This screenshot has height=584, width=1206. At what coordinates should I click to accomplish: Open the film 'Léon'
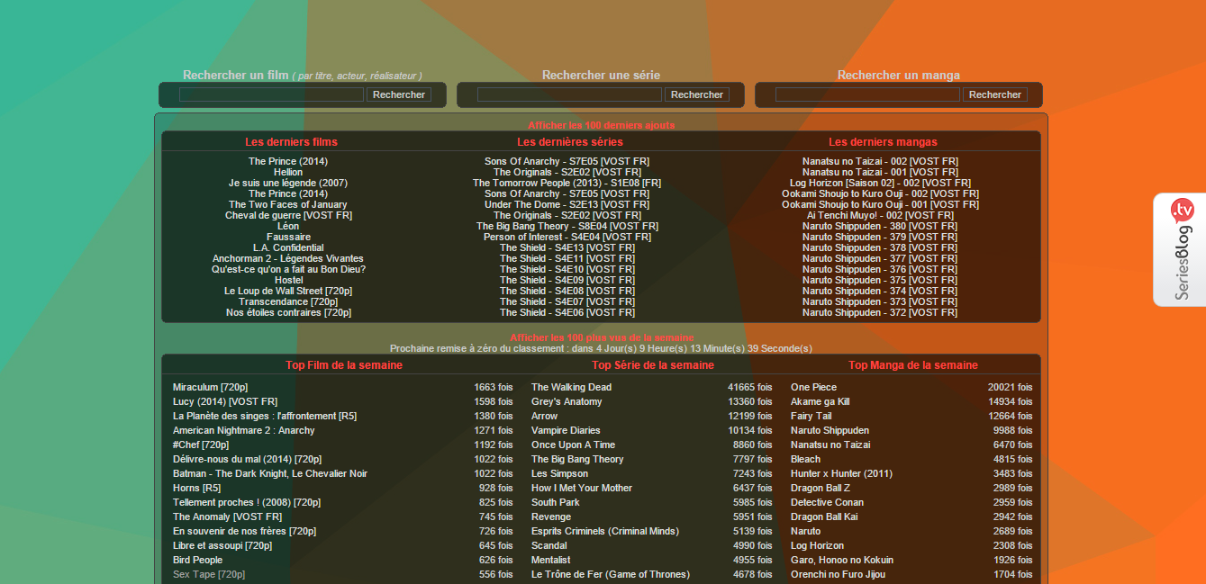[x=288, y=226]
